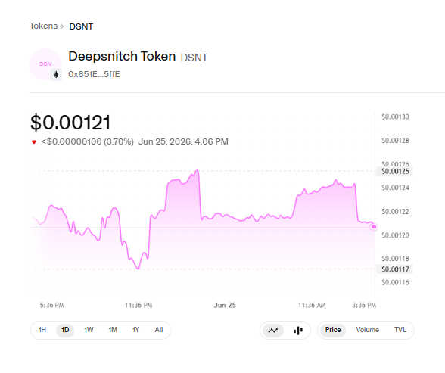Click the $0.00128 axis label
Viewport: 445px width, 373px height.
click(x=395, y=141)
